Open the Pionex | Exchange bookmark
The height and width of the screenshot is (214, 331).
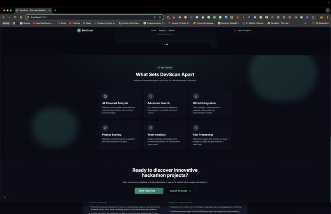[x=204, y=23]
